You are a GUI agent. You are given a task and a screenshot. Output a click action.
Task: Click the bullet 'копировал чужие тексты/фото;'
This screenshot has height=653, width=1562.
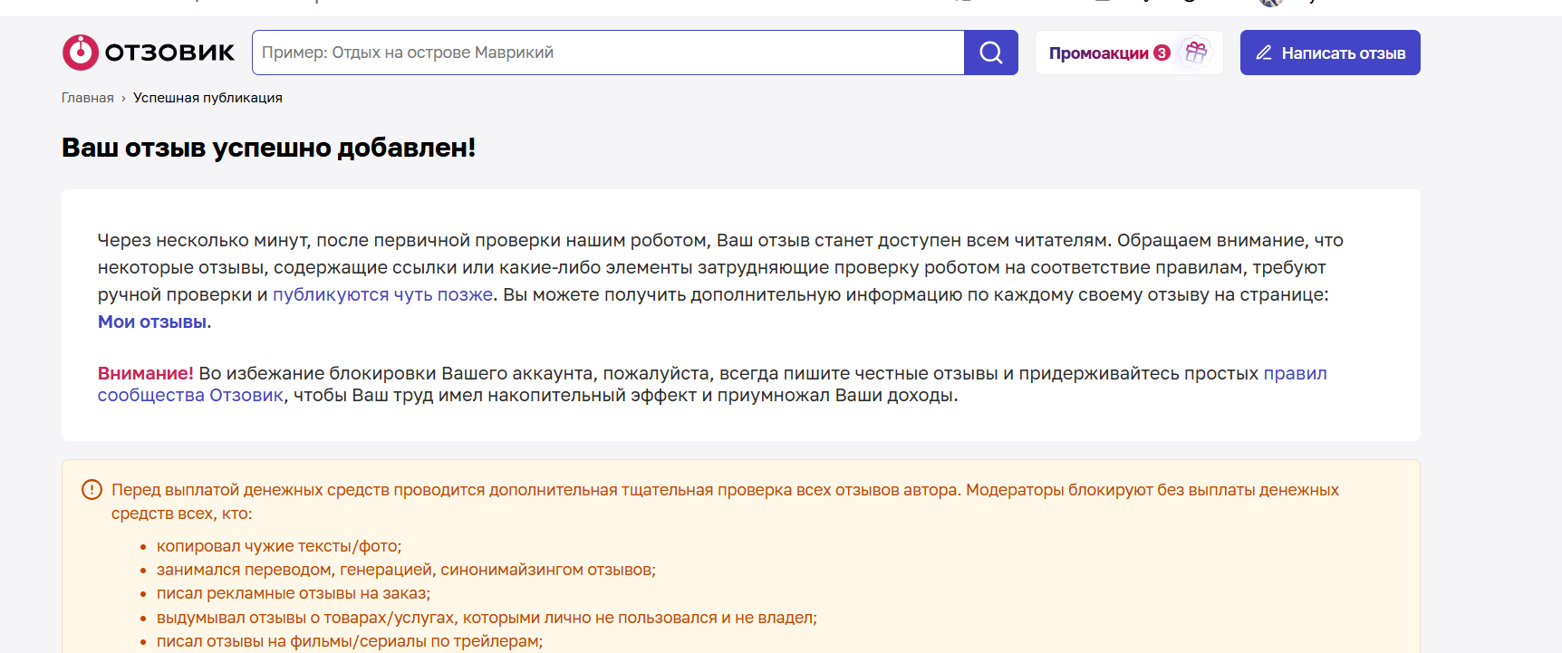pos(279,546)
